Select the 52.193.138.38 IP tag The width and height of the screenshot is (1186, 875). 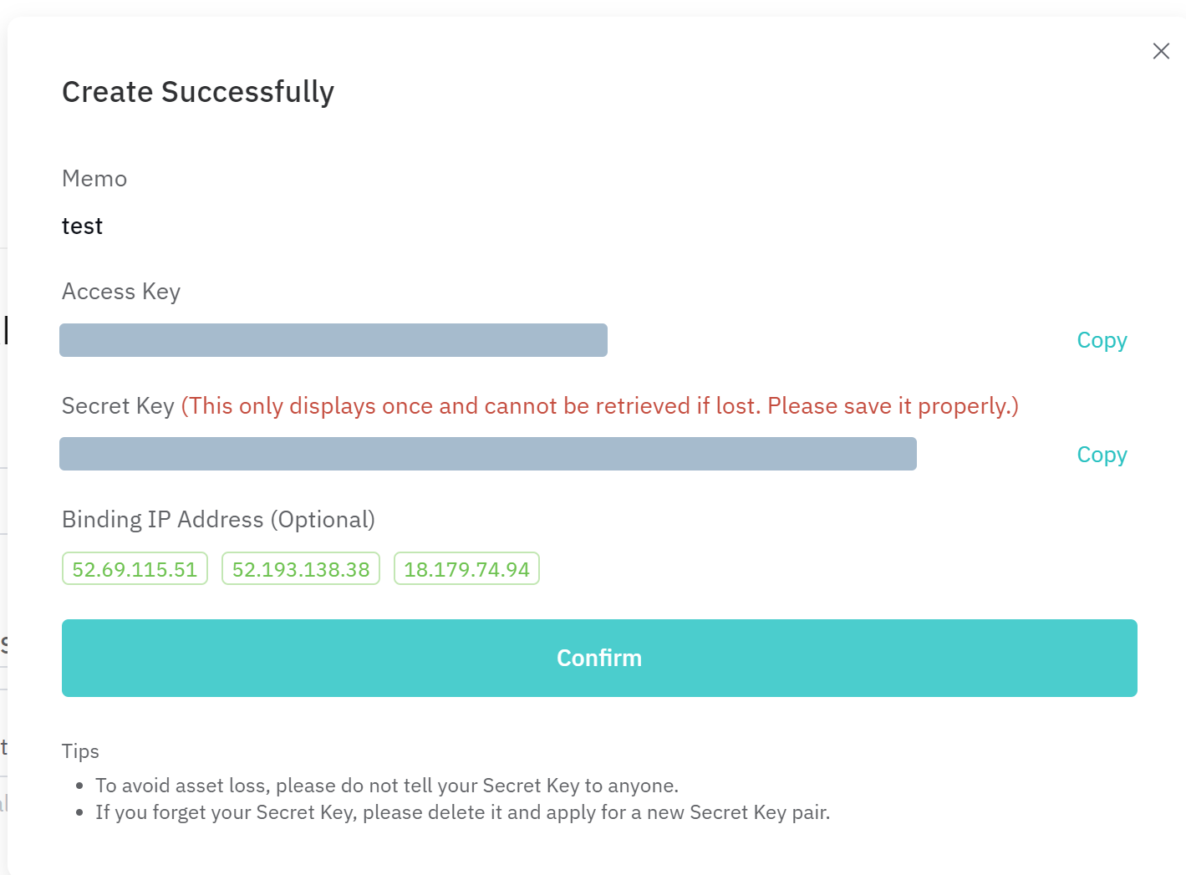click(301, 569)
